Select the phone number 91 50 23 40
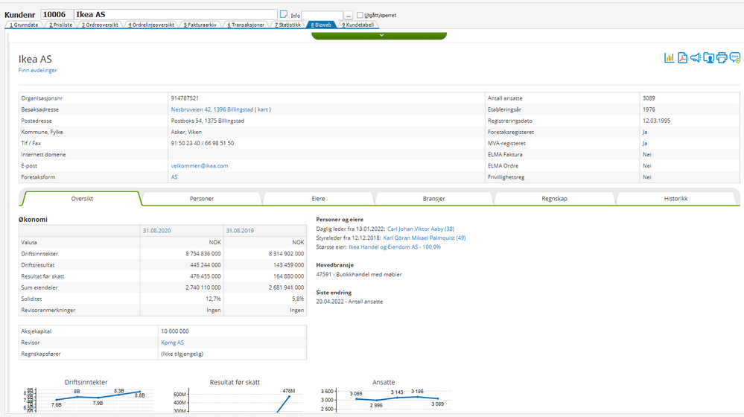Screen dimensions: 744x417 click(x=185, y=143)
